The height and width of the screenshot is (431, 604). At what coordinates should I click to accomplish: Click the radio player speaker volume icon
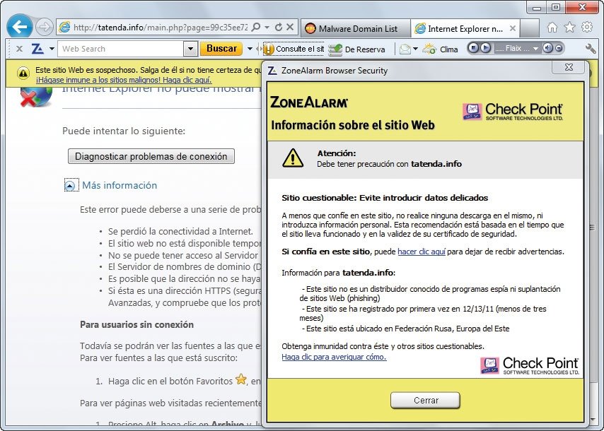tap(547, 48)
